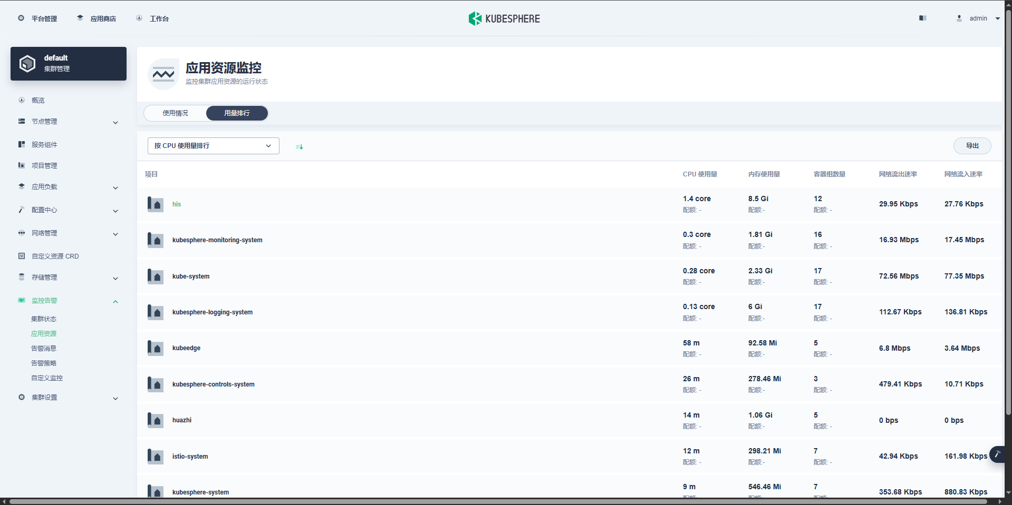Open the kubesphere-monitoring-system project link

(x=217, y=240)
